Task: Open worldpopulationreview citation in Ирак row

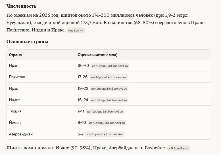Action: [x=109, y=88]
